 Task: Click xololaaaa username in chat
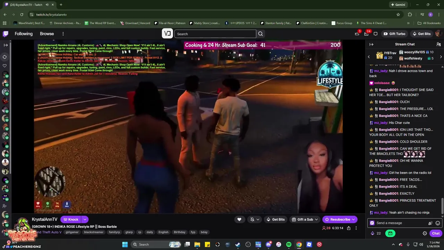382,83
